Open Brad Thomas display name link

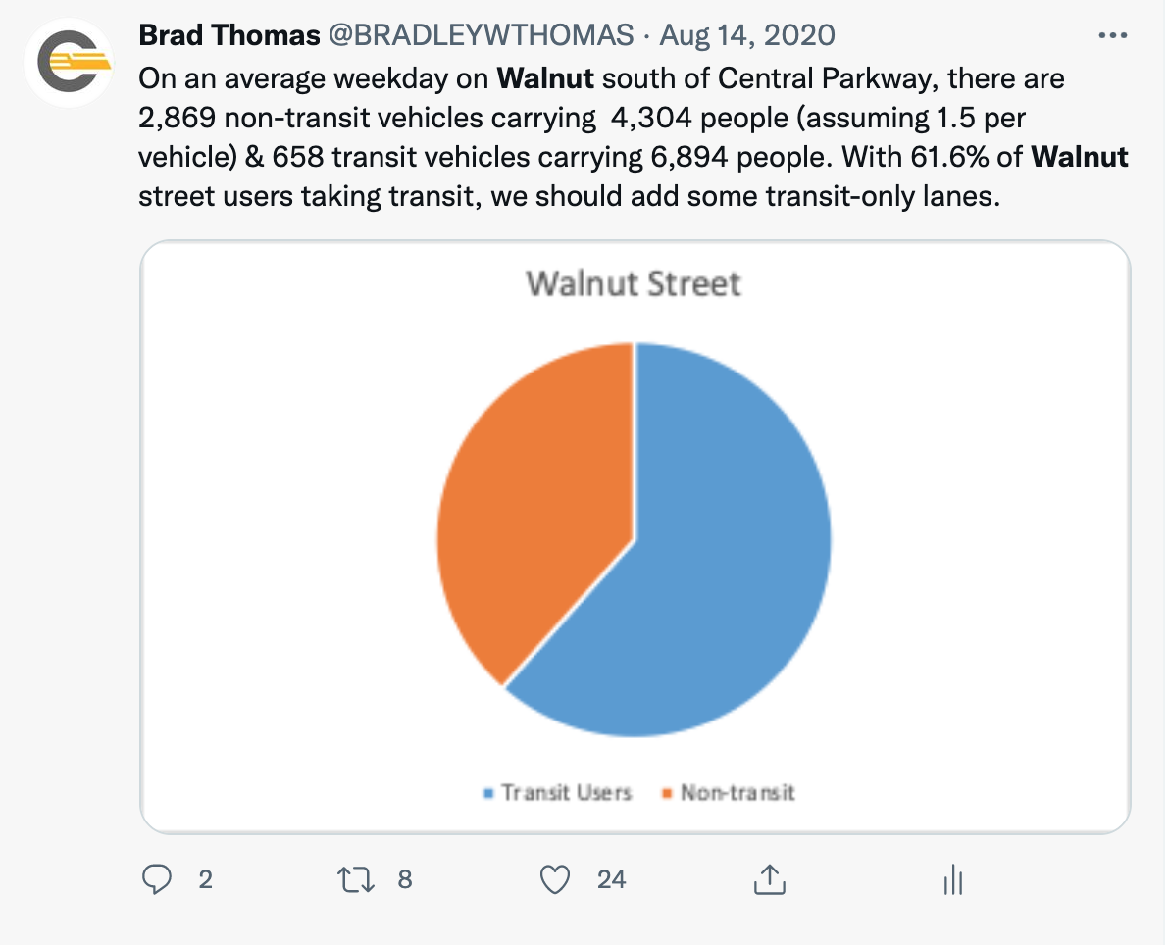[x=229, y=35]
